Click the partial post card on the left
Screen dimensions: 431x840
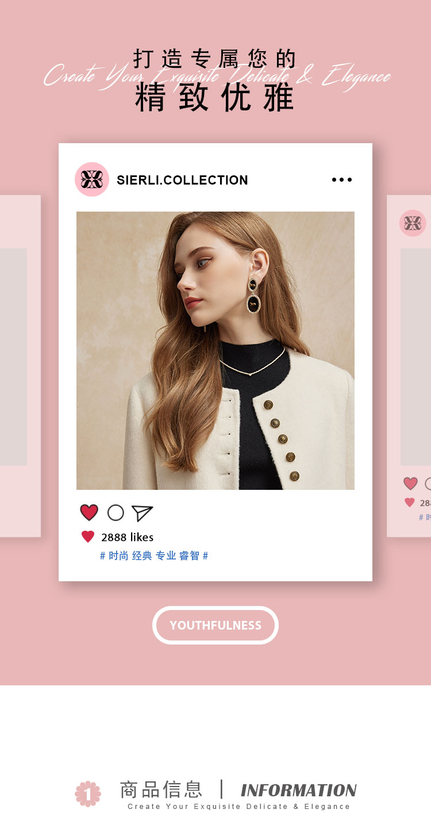[x=20, y=366]
